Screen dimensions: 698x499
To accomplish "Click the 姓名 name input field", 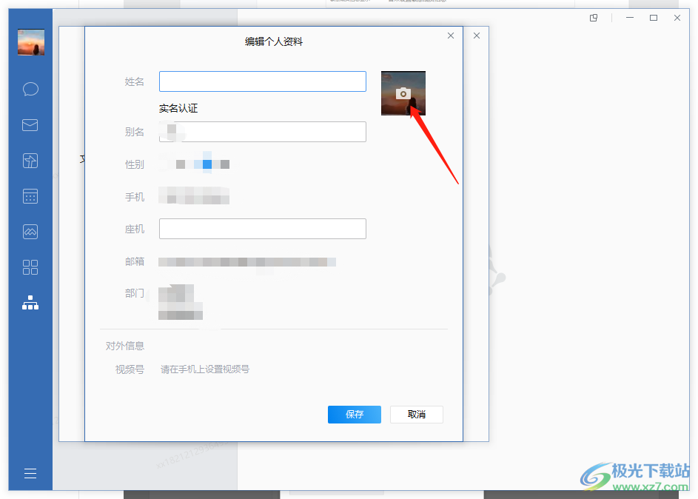I will [x=262, y=81].
